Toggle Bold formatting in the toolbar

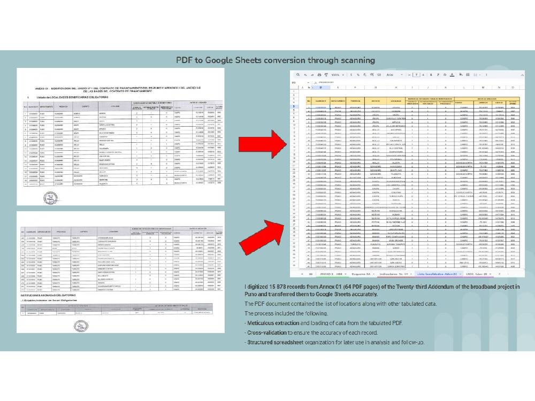click(431, 75)
